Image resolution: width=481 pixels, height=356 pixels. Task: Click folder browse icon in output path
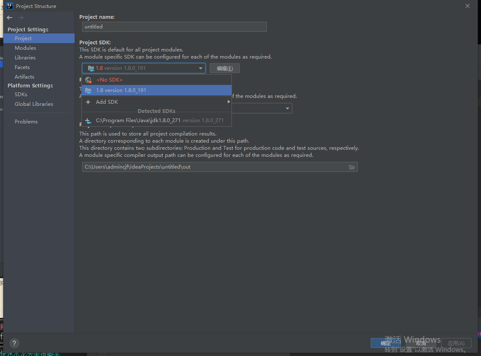(x=352, y=167)
